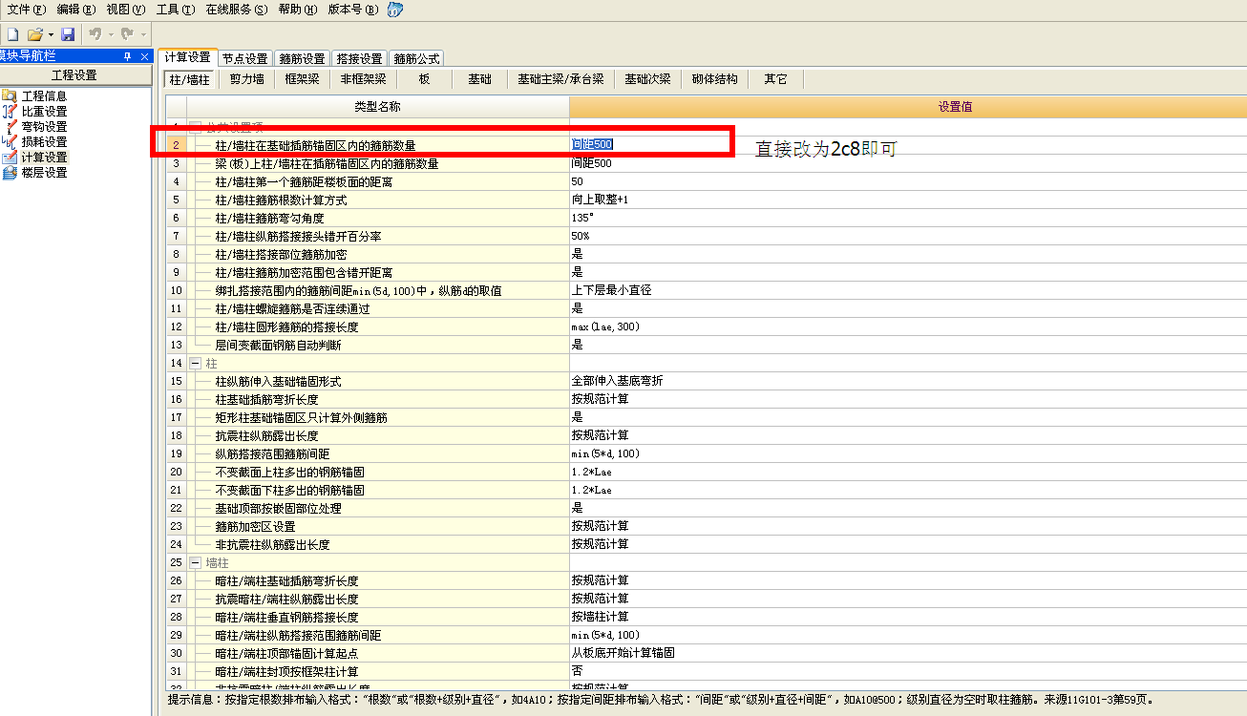
Task: Click the 比重设置 icon in navigation
Action: click(x=10, y=111)
